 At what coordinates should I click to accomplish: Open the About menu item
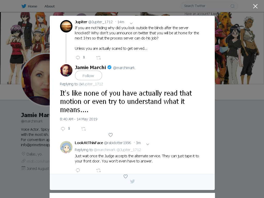coord(49,6)
